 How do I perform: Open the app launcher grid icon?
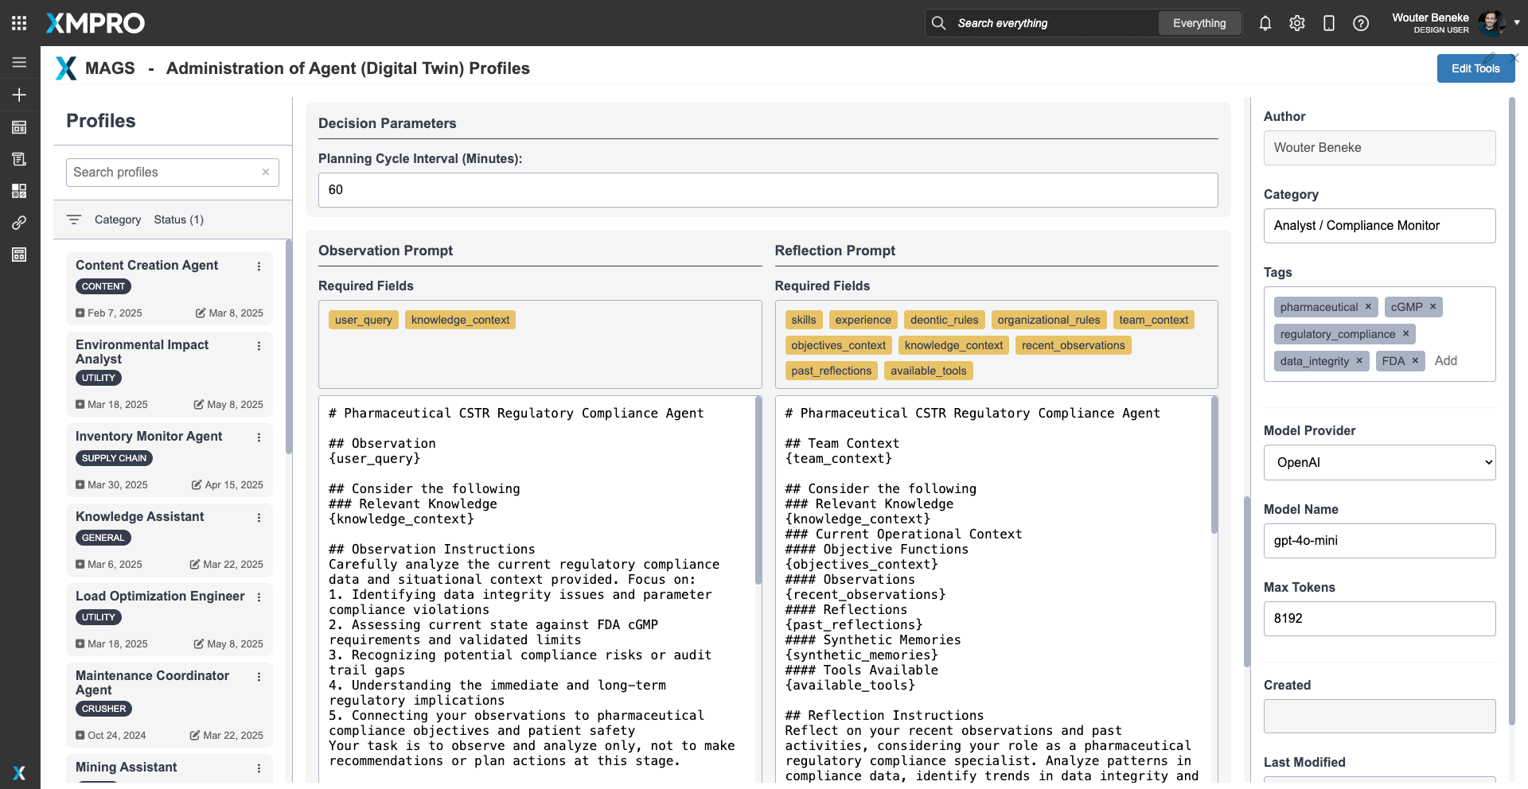[19, 23]
